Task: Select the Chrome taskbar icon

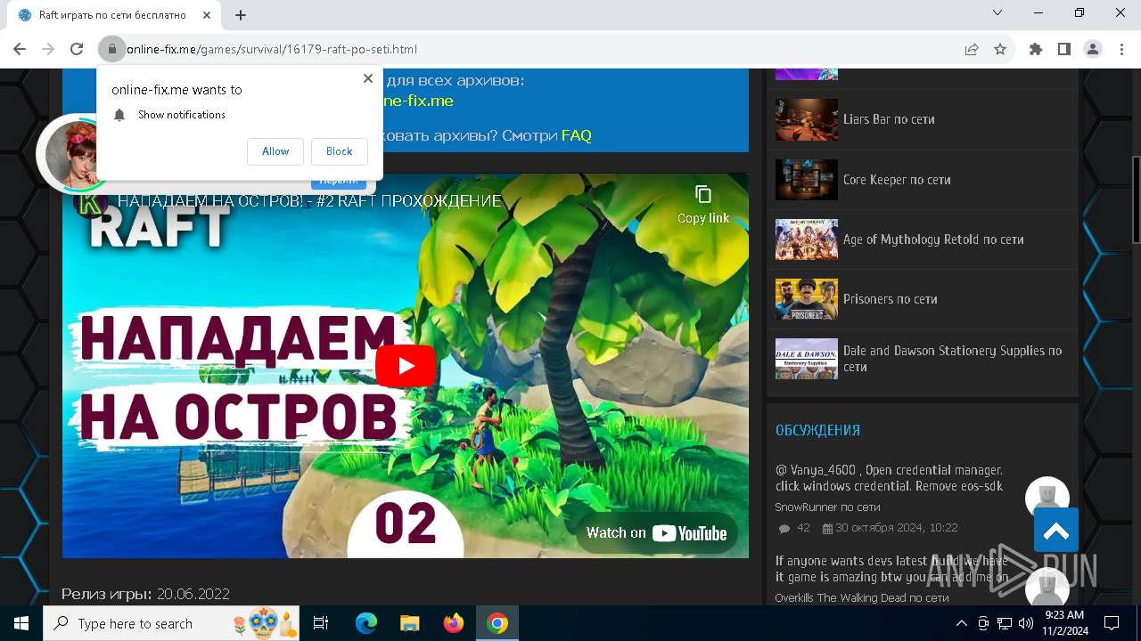Action: [x=497, y=623]
